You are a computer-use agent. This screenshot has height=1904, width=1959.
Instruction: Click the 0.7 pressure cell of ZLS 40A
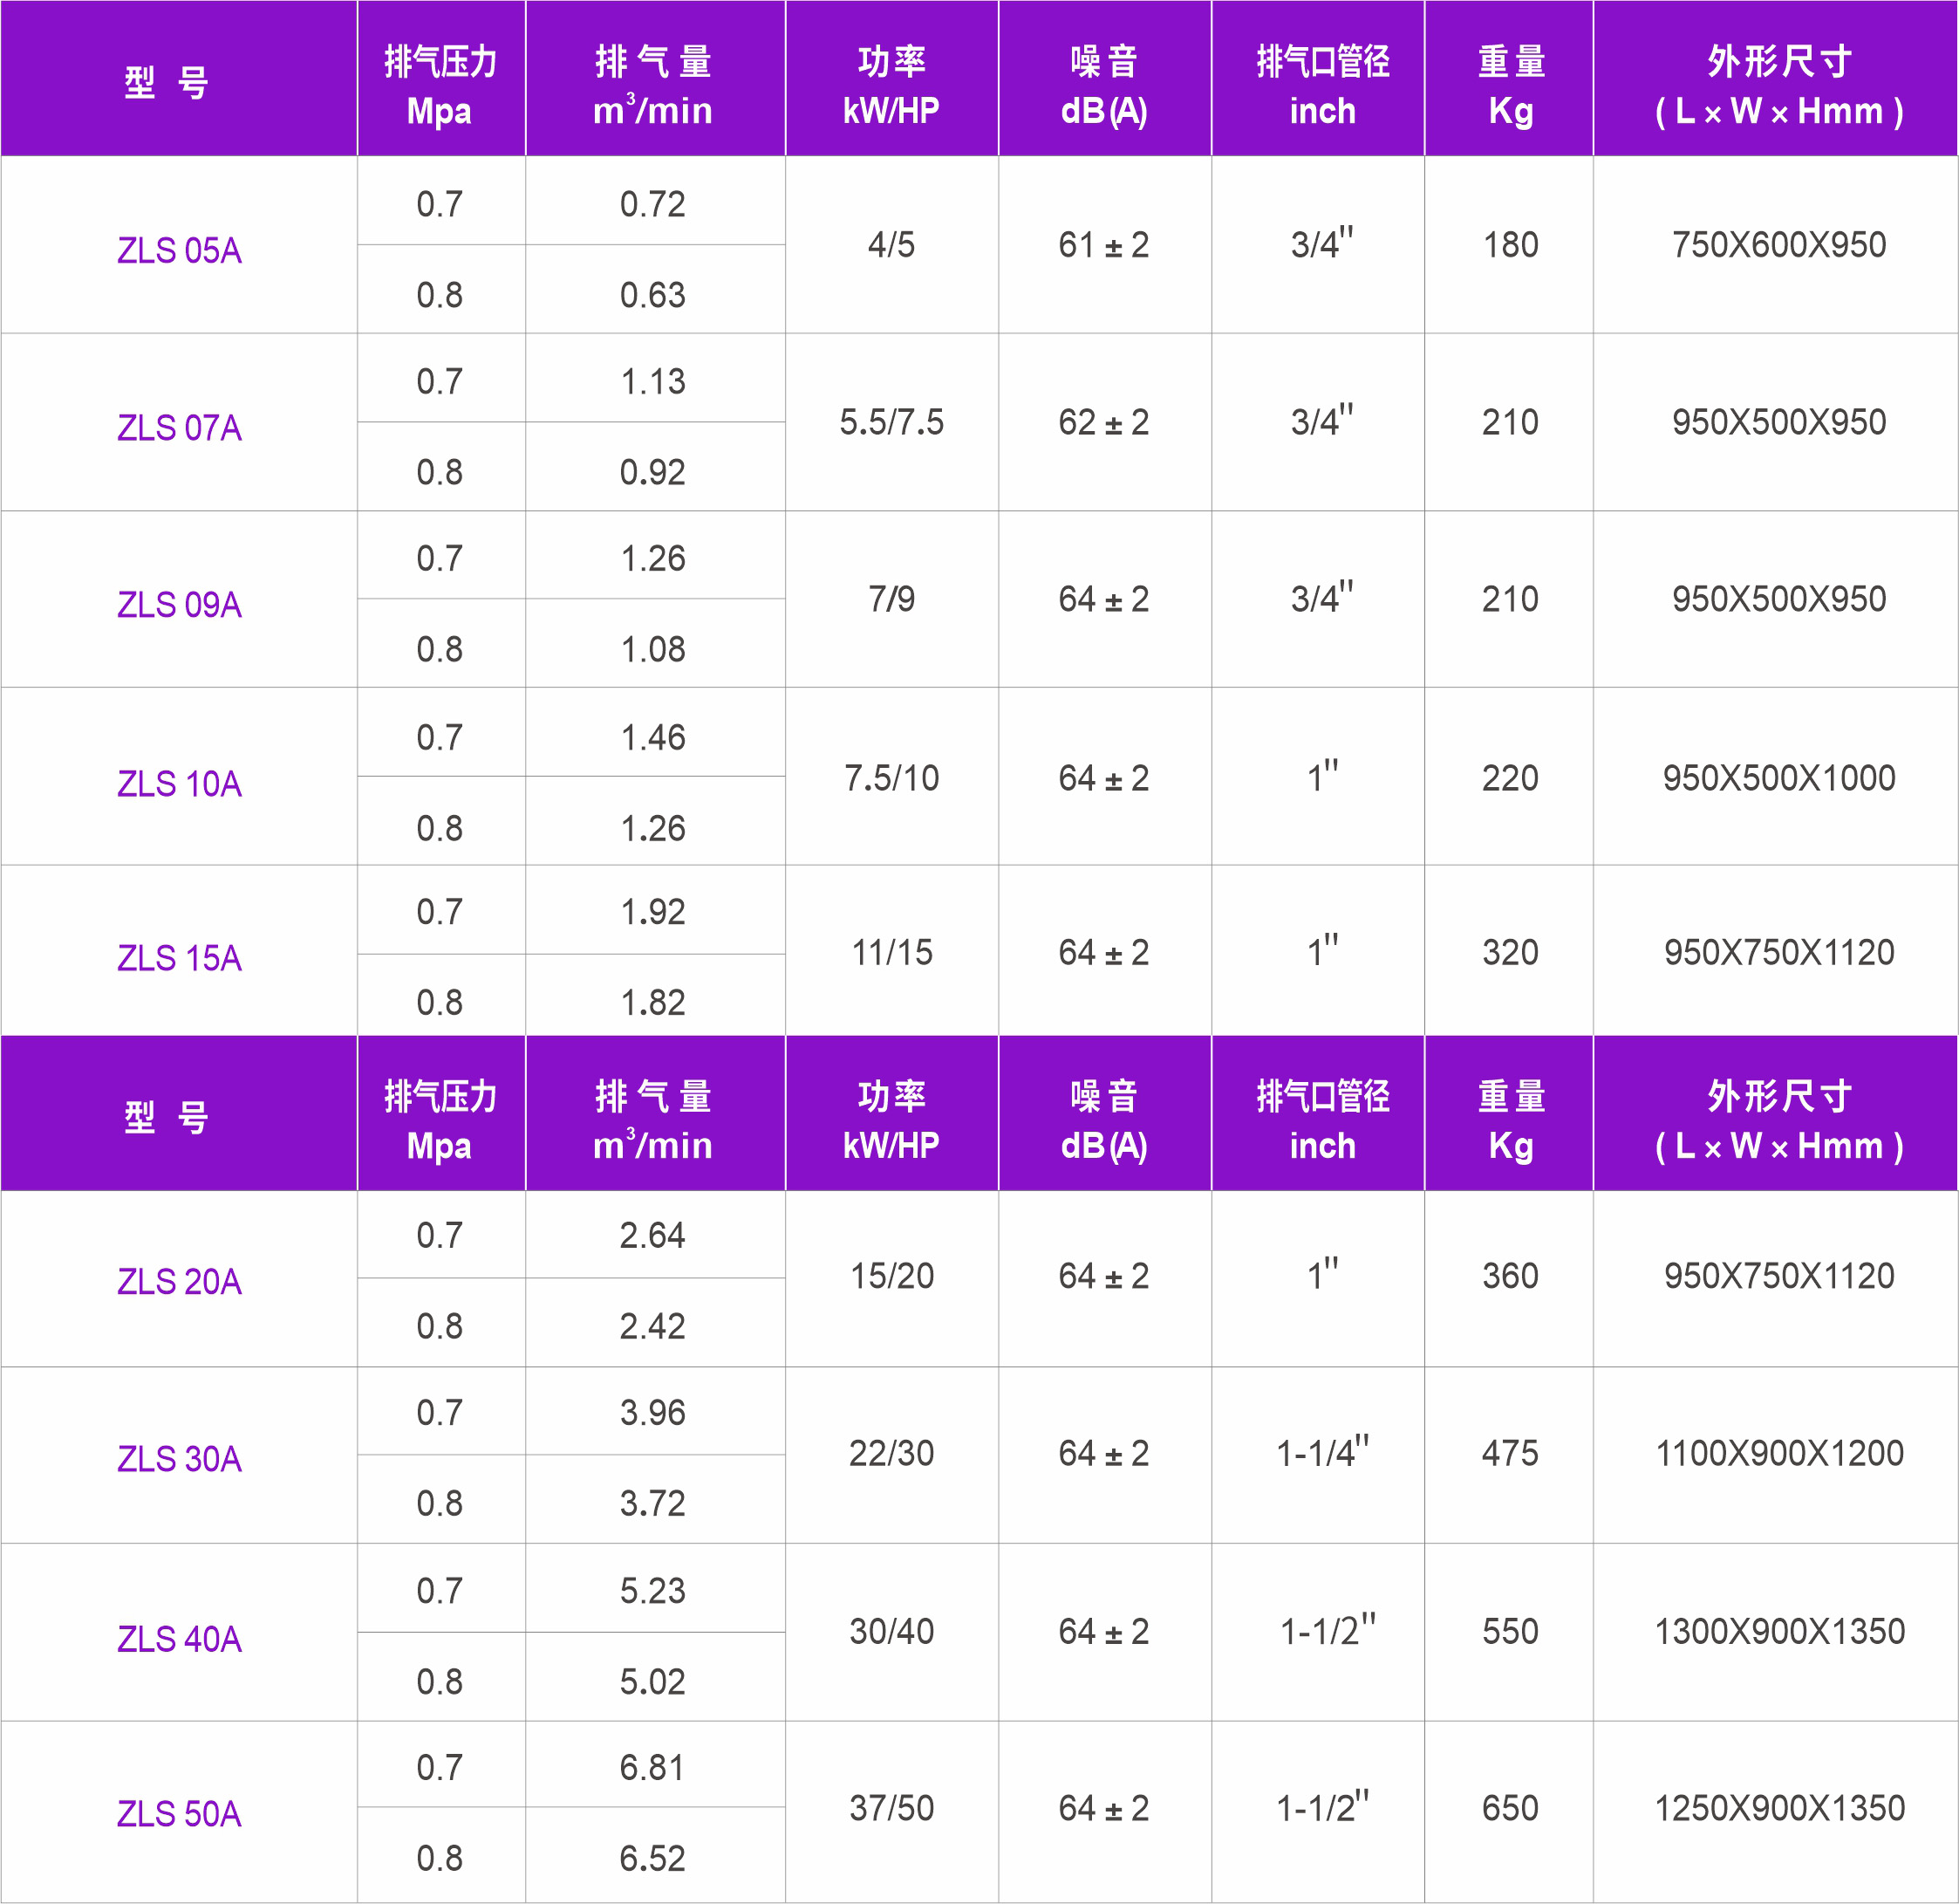[x=441, y=1588]
